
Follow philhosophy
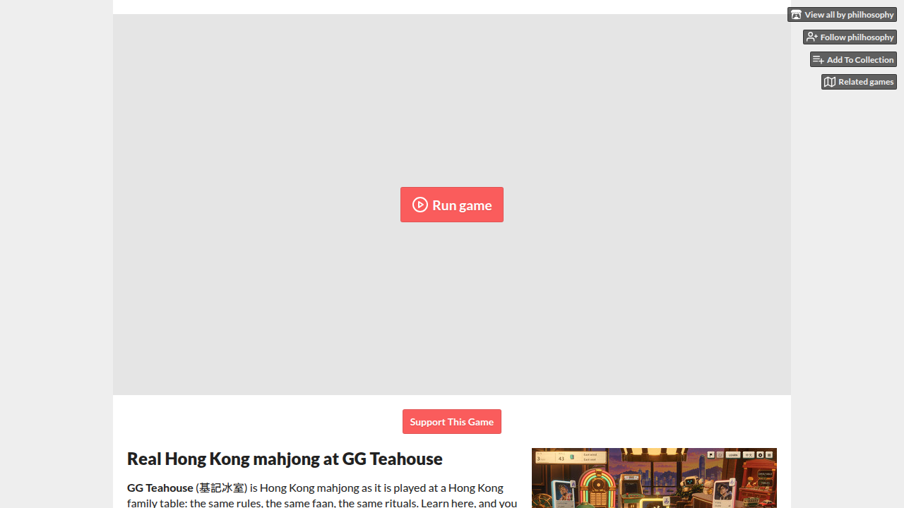tap(850, 37)
